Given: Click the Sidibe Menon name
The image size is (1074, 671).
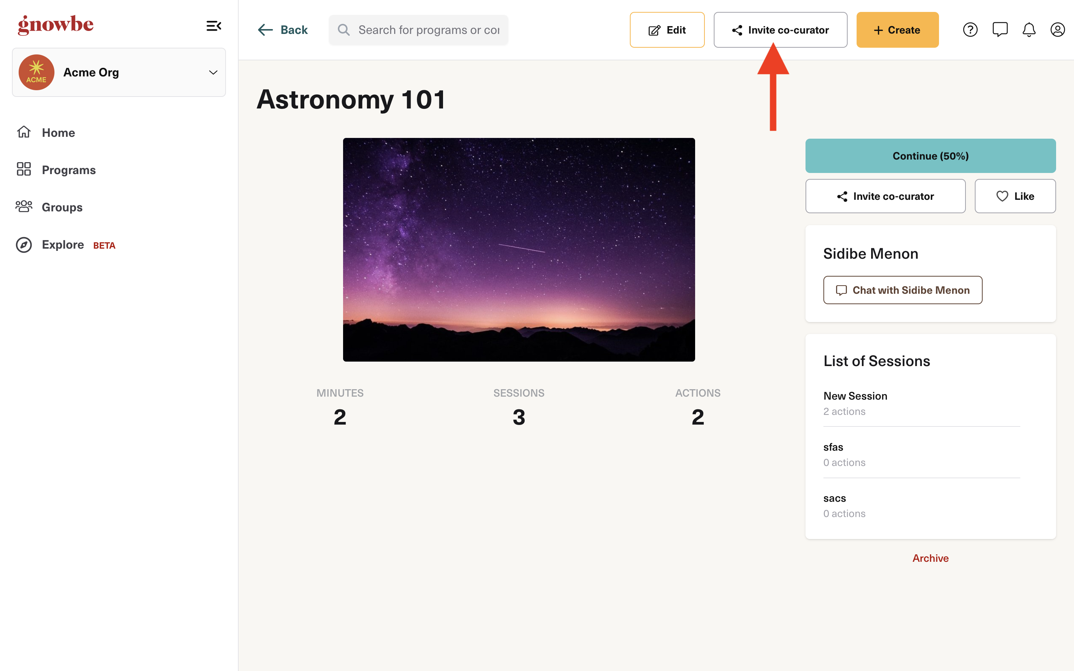Looking at the screenshot, I should (871, 253).
